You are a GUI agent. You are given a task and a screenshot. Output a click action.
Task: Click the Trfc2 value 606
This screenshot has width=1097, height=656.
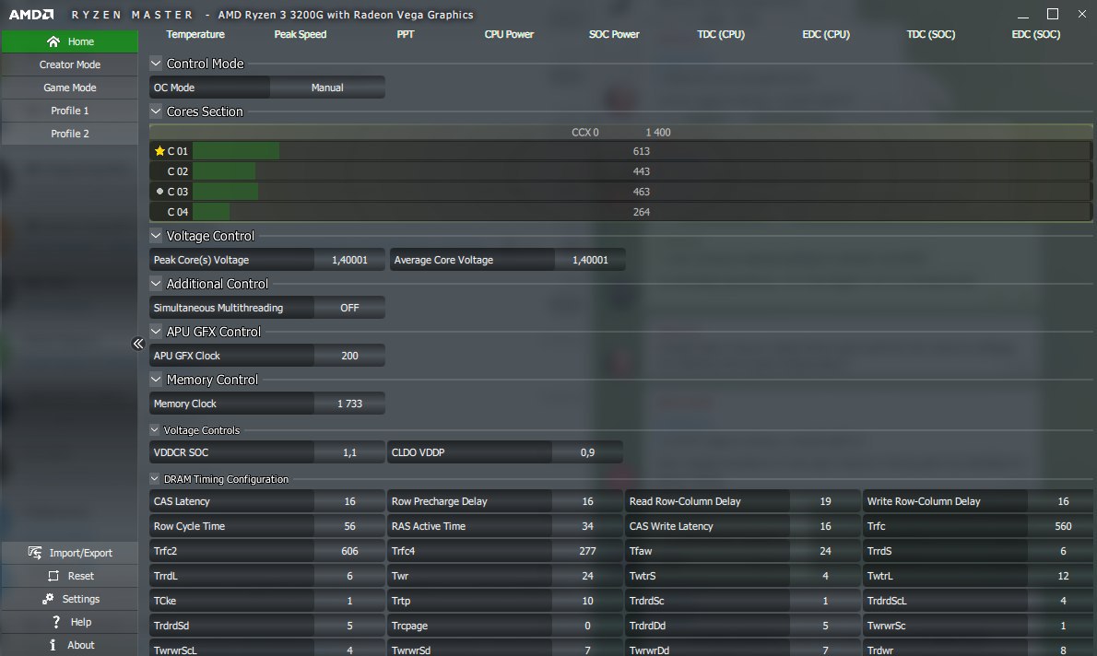click(349, 551)
